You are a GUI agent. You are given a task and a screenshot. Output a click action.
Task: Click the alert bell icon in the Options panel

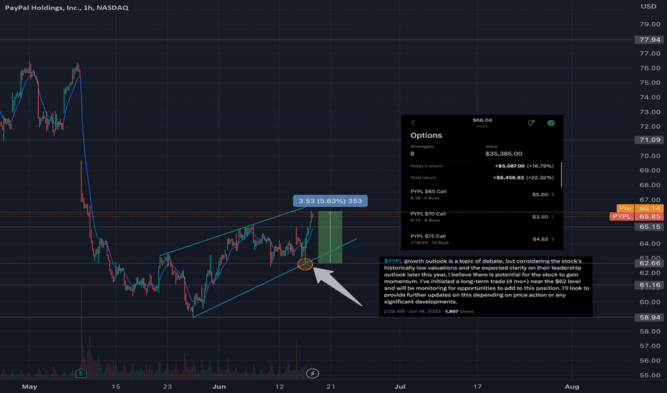pyautogui.click(x=531, y=123)
